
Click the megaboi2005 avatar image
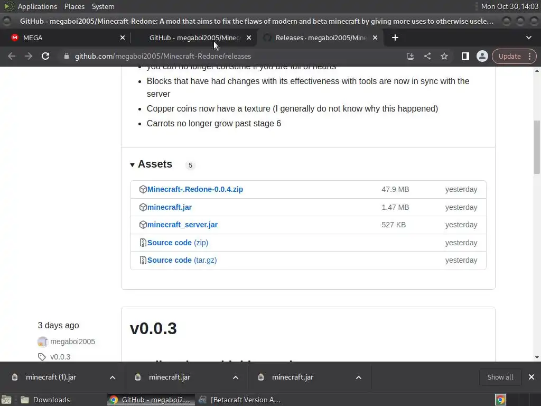[x=42, y=342]
